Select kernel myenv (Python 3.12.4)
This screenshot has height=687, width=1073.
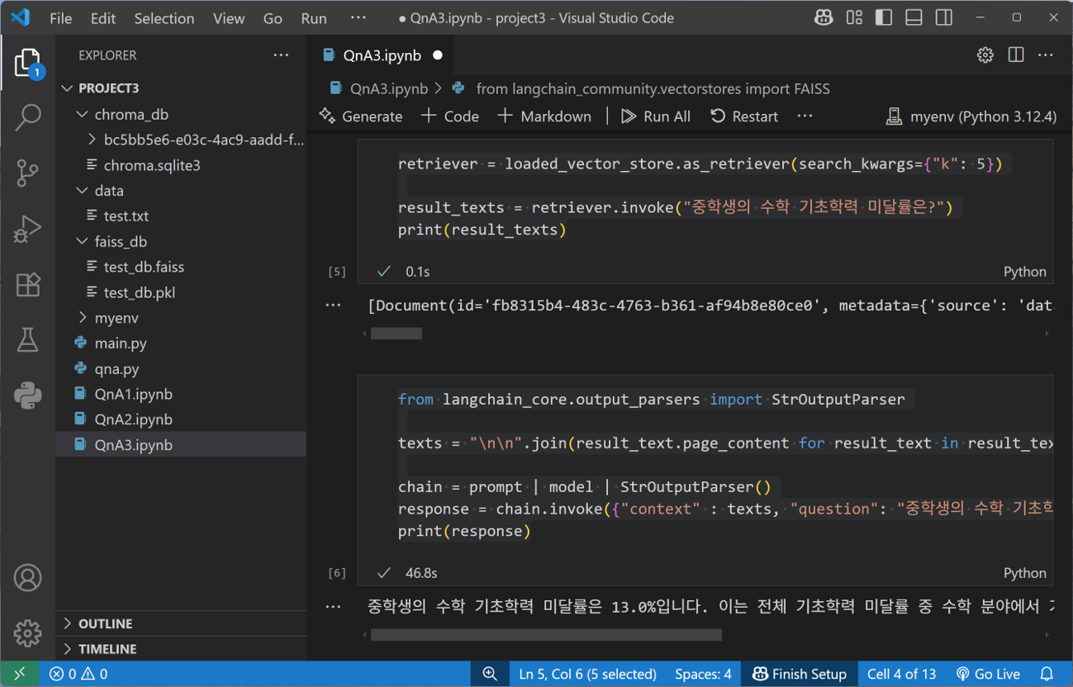[x=971, y=116]
